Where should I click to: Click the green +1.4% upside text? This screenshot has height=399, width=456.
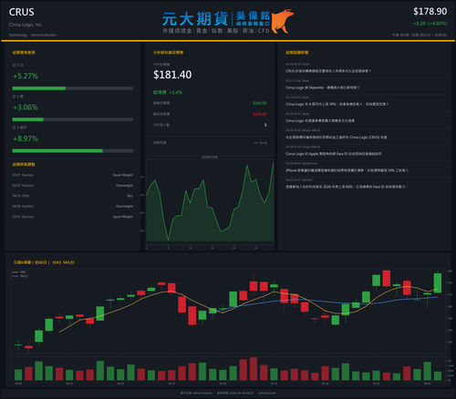176,92
